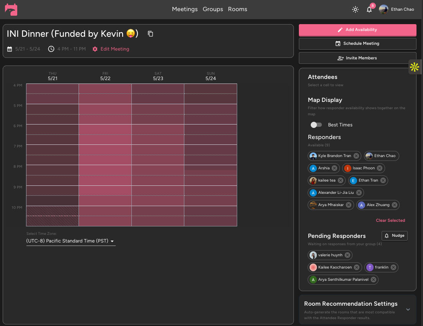Click the INI Dinner meeting title
The image size is (423, 326).
[72, 34]
